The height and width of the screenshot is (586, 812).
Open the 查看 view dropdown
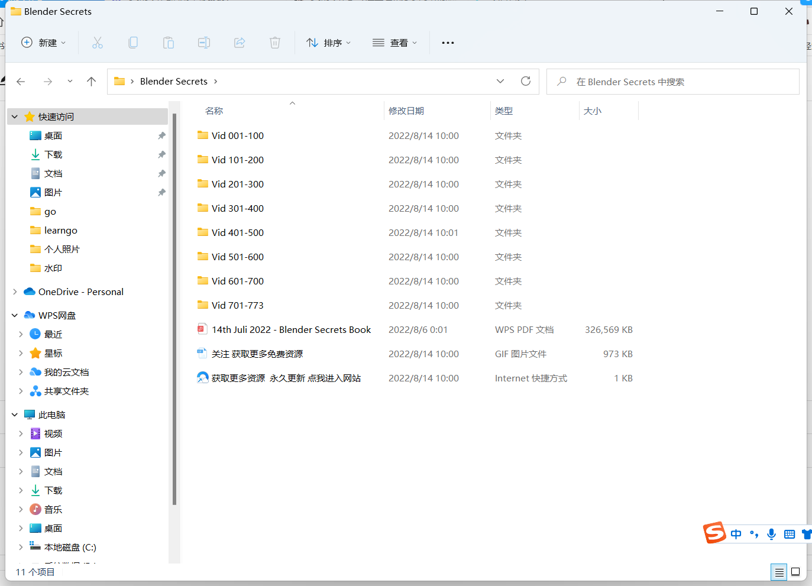point(395,43)
